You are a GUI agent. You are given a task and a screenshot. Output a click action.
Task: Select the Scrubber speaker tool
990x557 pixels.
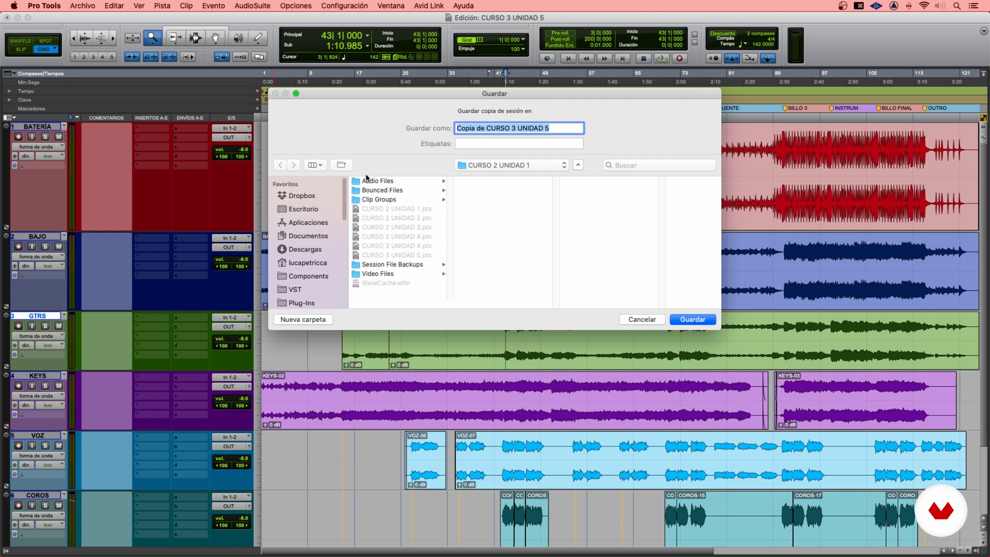click(x=238, y=38)
